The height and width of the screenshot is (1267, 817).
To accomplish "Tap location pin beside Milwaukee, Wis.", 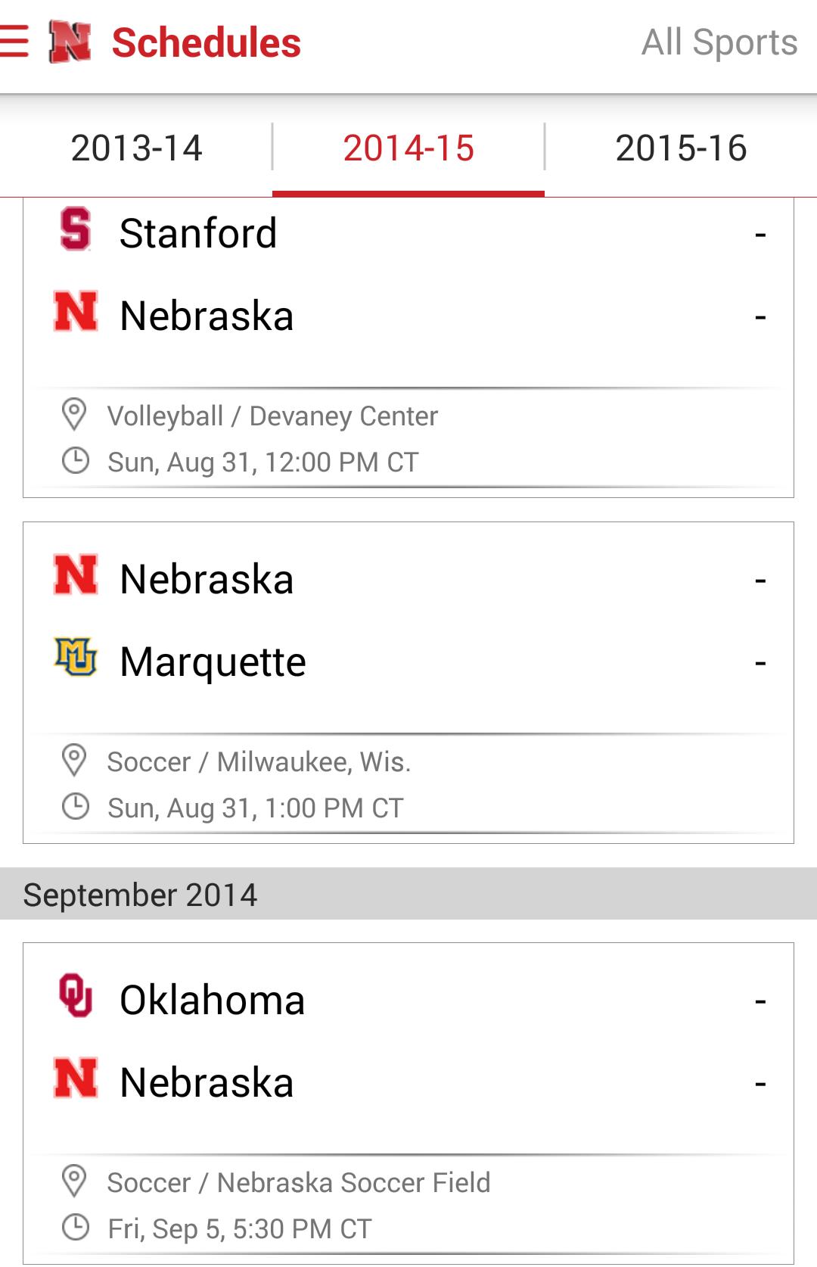I will [74, 761].
